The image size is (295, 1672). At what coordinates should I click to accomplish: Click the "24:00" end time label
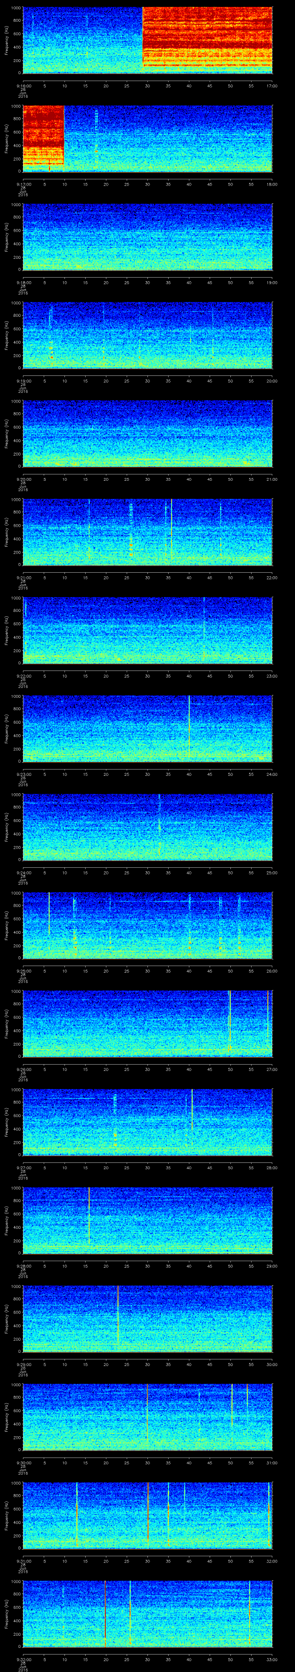tap(272, 774)
